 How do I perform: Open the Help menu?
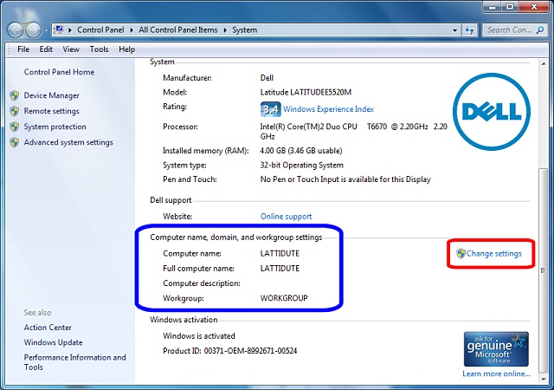pos(127,49)
